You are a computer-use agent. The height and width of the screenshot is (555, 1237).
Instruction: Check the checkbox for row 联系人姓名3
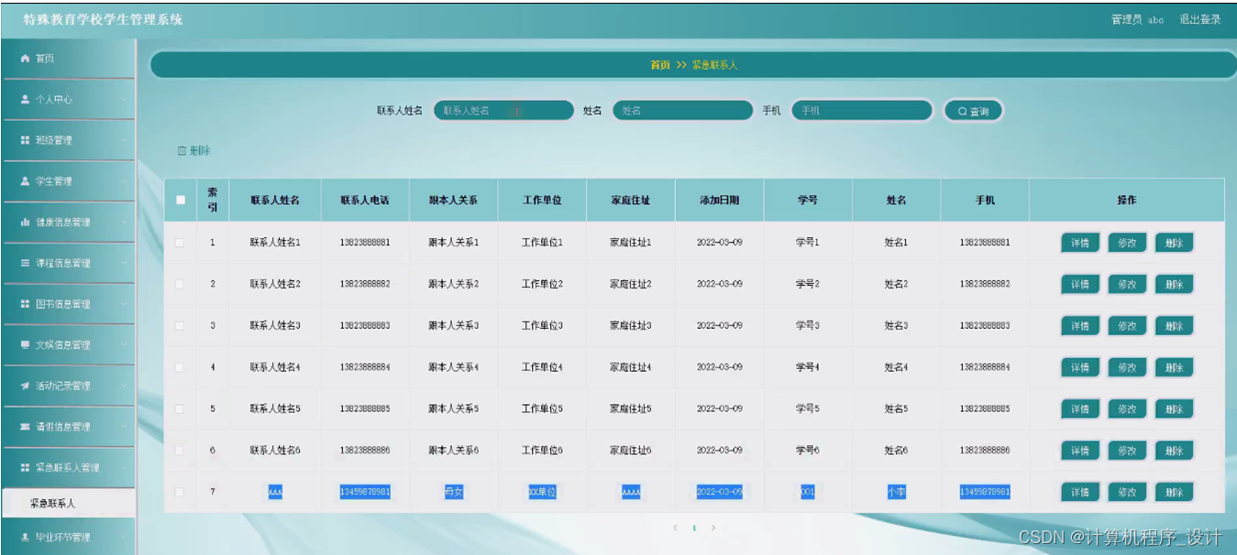(180, 326)
